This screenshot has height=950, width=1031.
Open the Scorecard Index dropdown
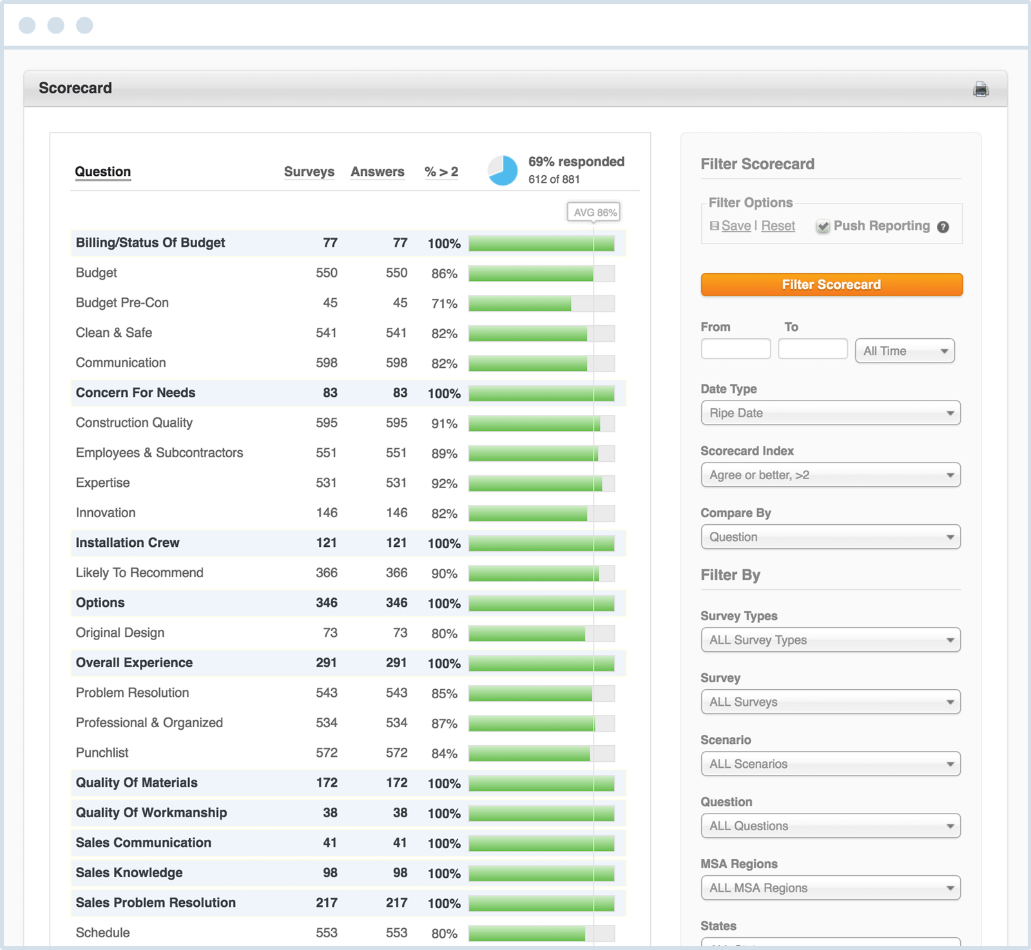(831, 475)
